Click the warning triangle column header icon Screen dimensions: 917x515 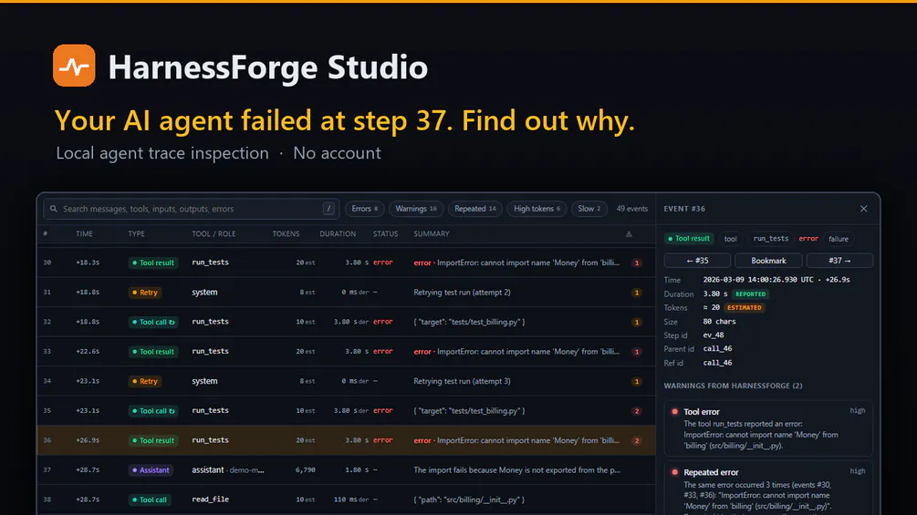tap(629, 234)
